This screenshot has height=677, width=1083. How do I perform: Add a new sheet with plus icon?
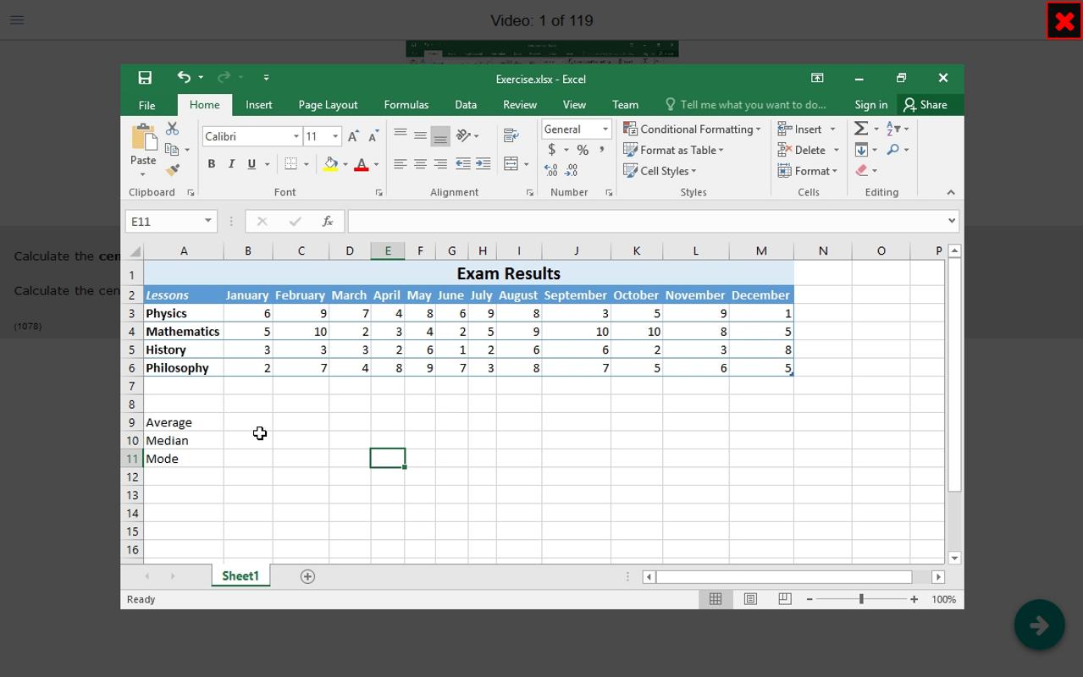307,576
